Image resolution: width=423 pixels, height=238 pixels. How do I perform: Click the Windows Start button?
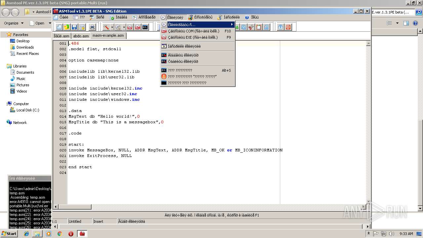pyautogui.click(x=9, y=233)
